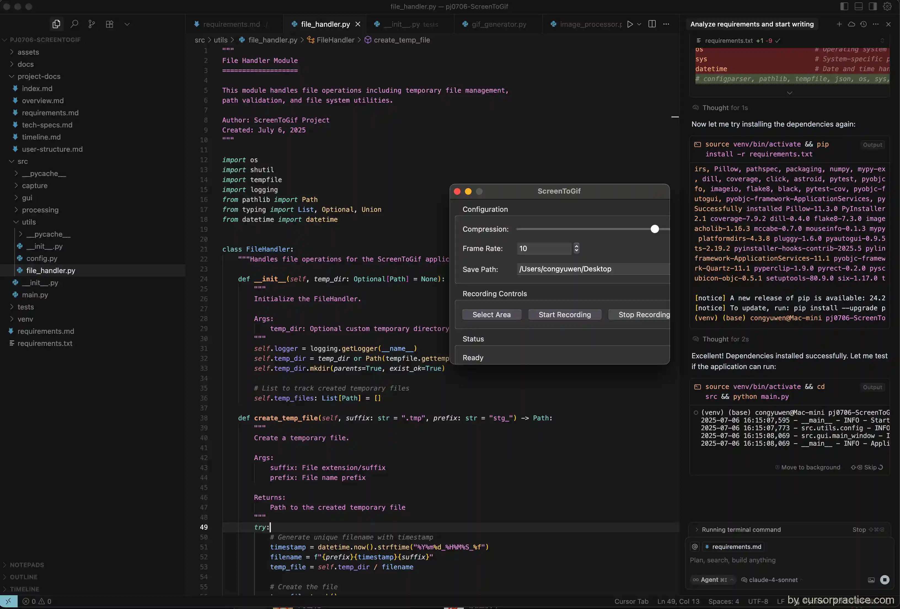Click the Start Recording button

[565, 315]
